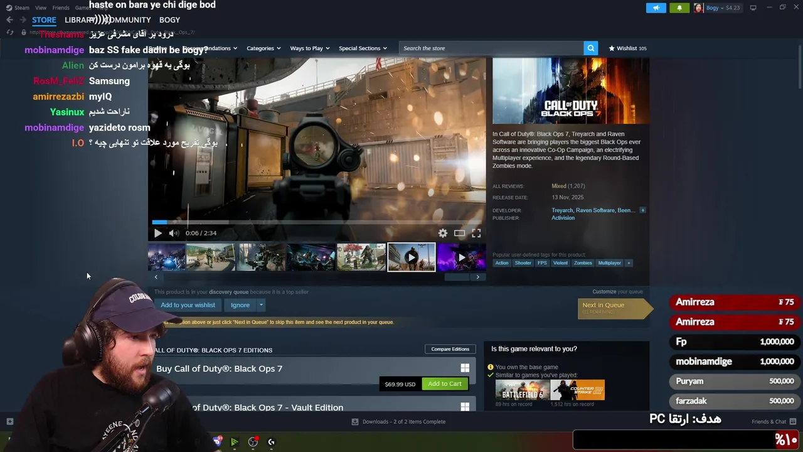Open the Steam menu
This screenshot has width=803, height=452.
(x=18, y=8)
